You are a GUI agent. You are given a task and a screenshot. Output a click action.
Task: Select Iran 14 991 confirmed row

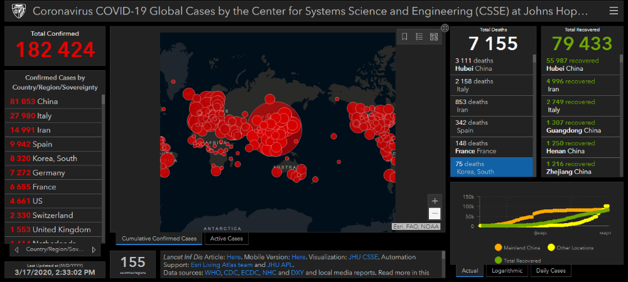(53, 130)
